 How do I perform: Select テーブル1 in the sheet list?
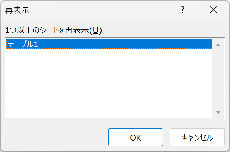click(109, 44)
